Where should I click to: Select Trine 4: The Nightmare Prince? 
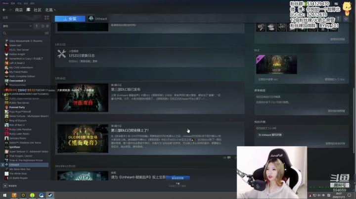click(26, 160)
